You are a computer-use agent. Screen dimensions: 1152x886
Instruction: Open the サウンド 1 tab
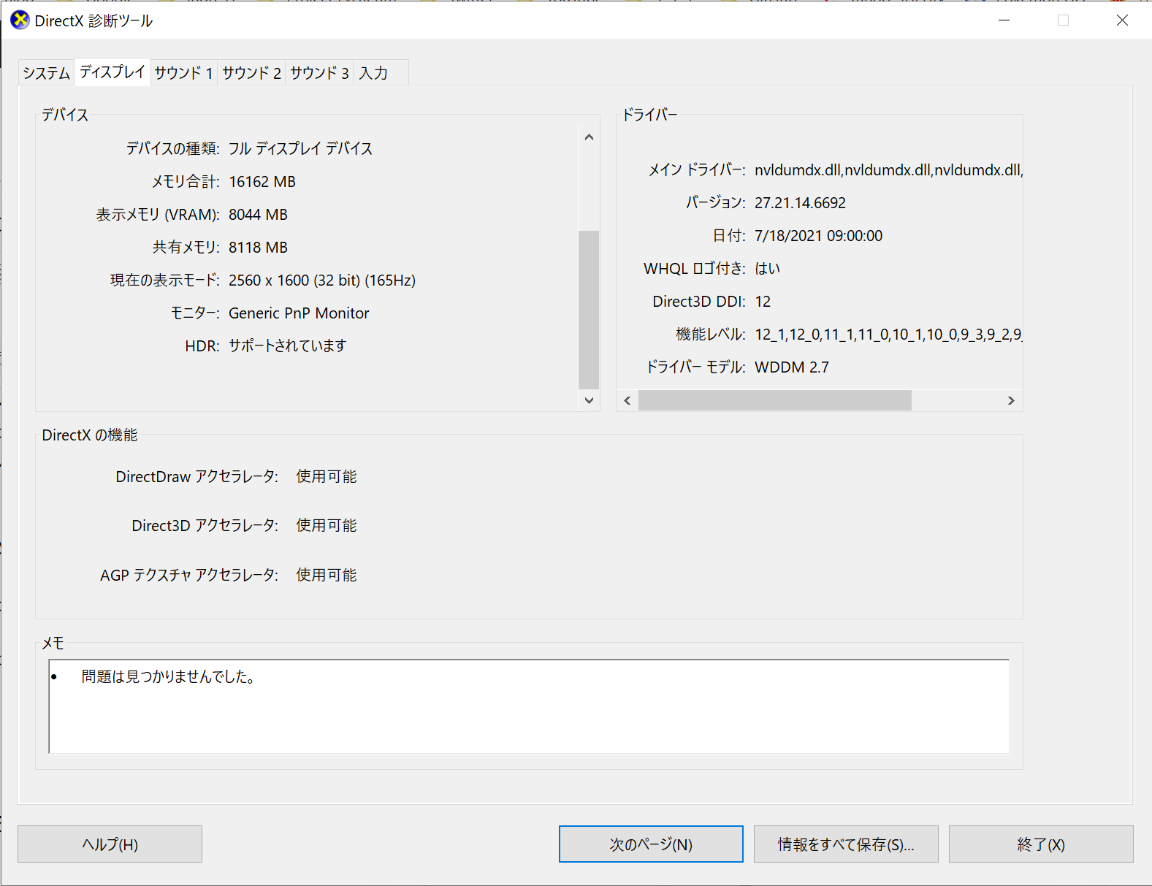tap(183, 73)
